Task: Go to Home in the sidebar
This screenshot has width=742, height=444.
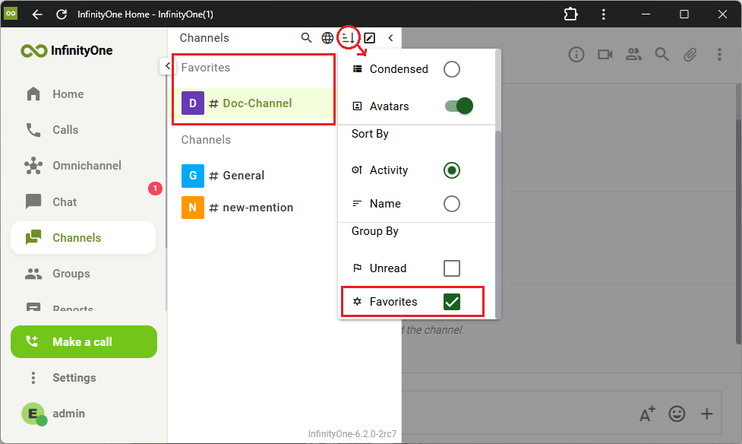Action: tap(84, 94)
